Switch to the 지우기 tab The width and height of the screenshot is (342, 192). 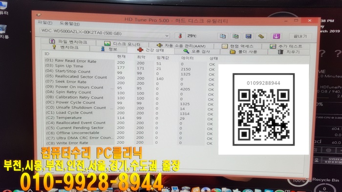[289, 52]
